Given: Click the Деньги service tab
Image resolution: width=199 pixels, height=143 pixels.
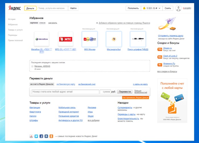Looking at the screenshot, I should click(30, 8).
